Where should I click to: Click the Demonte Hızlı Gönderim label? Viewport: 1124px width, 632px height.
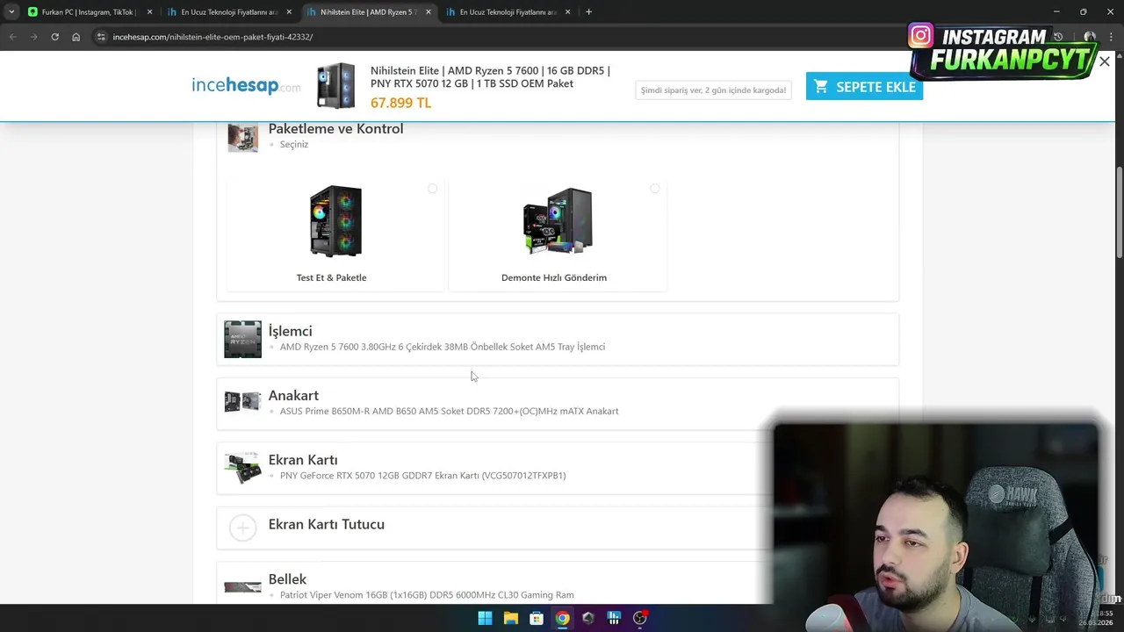(x=554, y=277)
